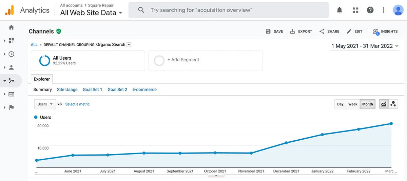Expand the Conversions sidebar section arrow
The image size is (407, 181).
point(5,107)
